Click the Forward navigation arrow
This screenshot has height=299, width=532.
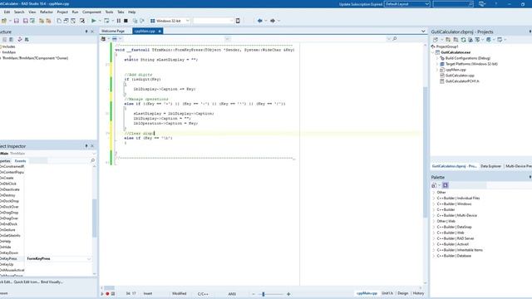[x=273, y=21]
